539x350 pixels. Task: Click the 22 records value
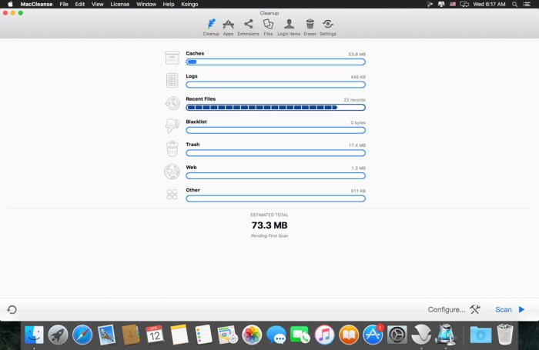[354, 100]
